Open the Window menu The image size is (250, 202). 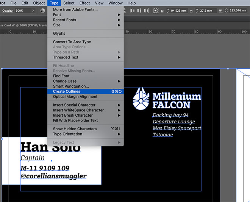[x=116, y=3]
